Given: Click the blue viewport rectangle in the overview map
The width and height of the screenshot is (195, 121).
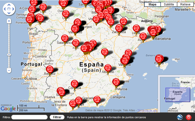Looking at the screenshot, I should 178,95.
